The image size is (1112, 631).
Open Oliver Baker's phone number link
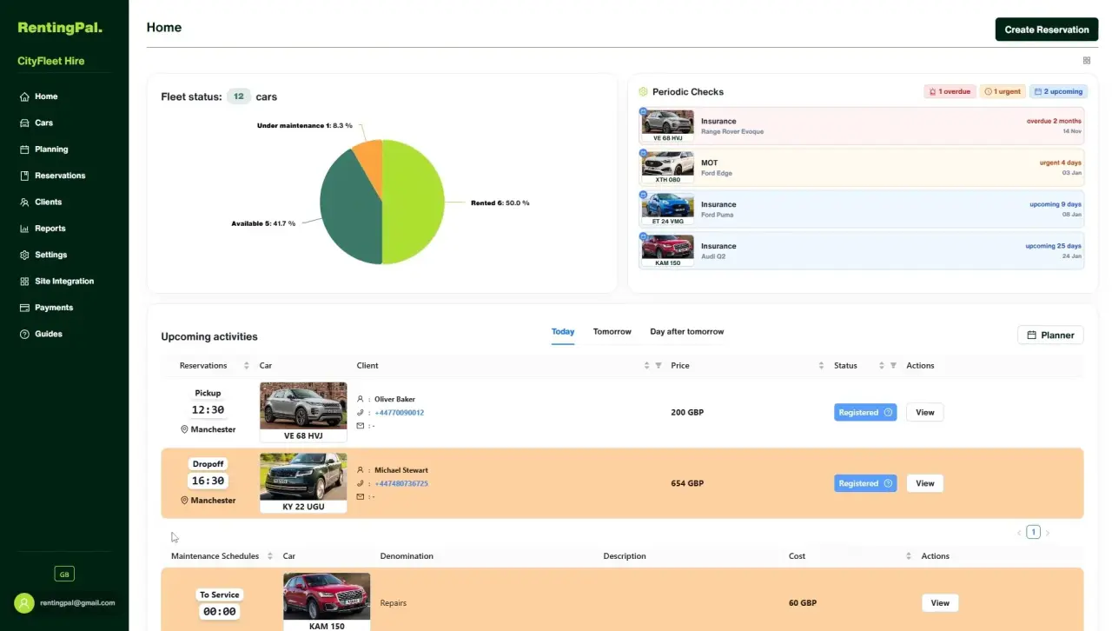coord(400,413)
